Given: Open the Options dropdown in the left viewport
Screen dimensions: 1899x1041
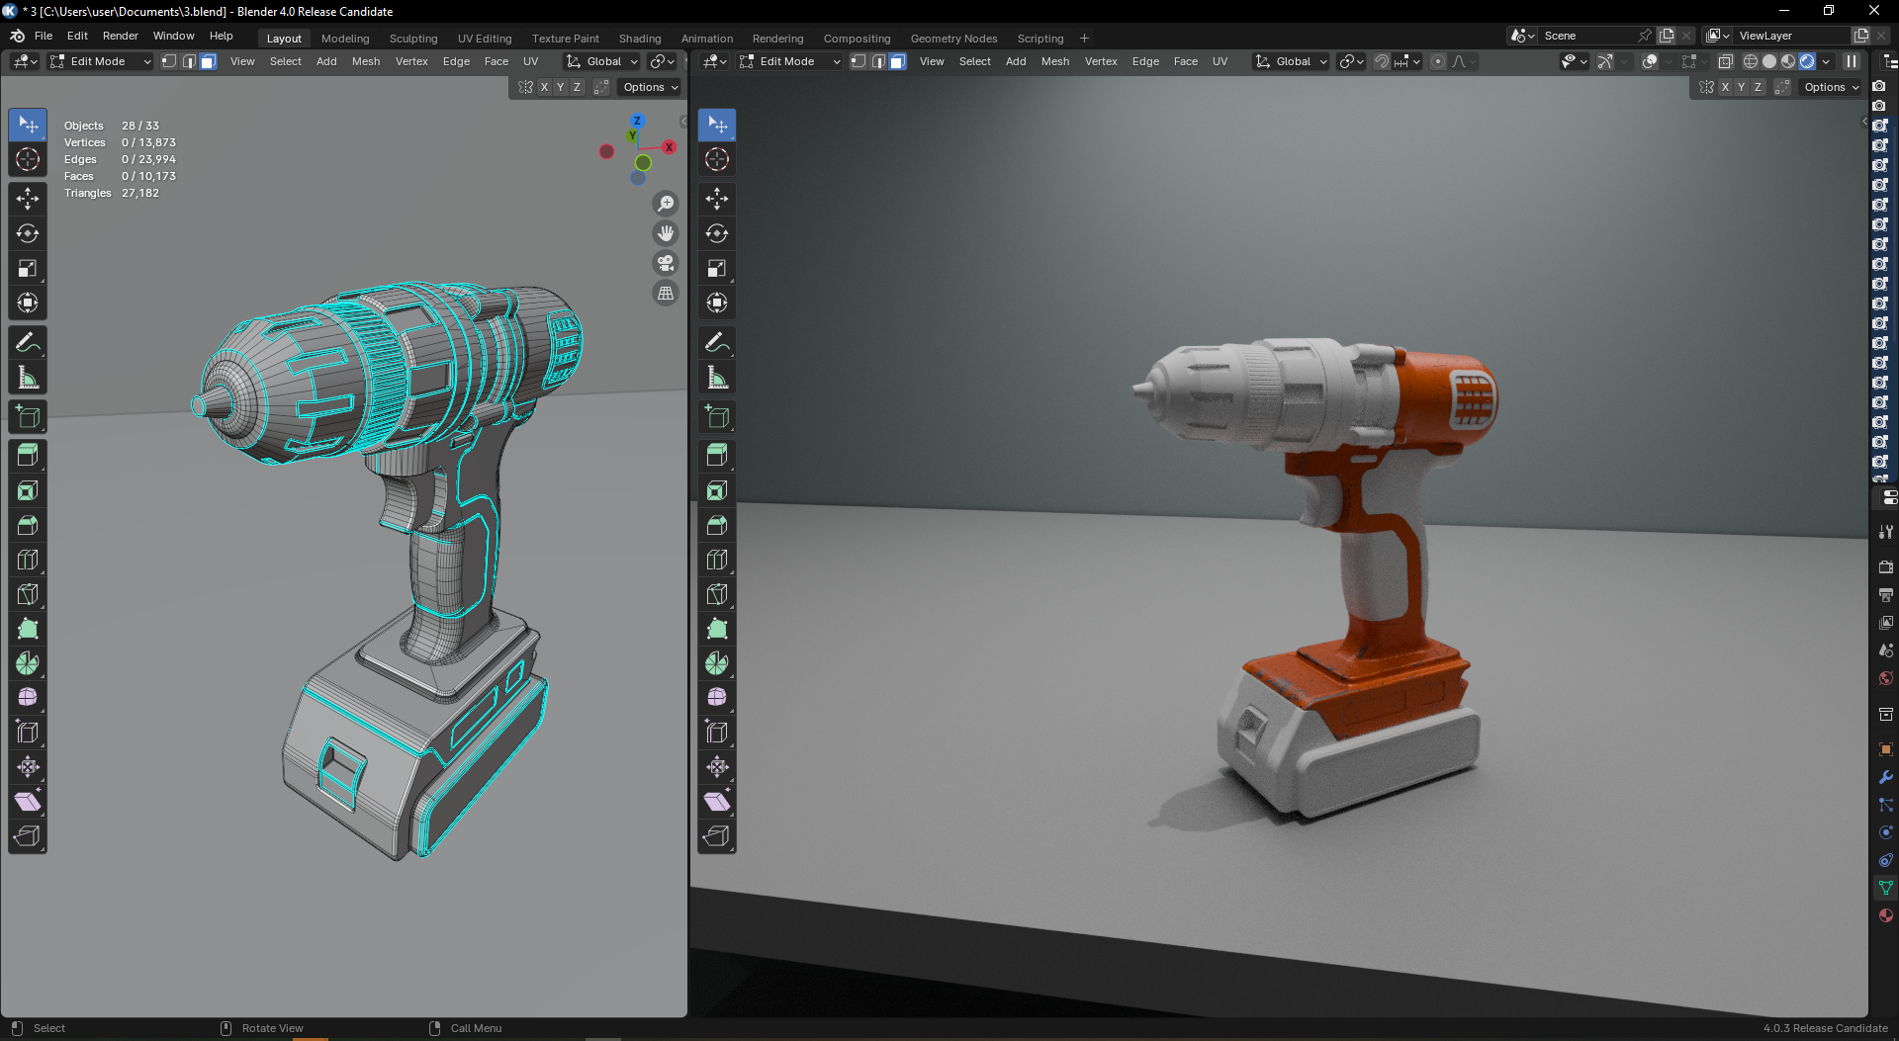Looking at the screenshot, I should pyautogui.click(x=650, y=87).
